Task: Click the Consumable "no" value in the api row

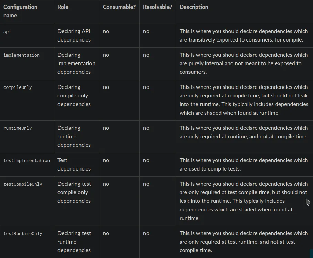Action: (x=106, y=31)
